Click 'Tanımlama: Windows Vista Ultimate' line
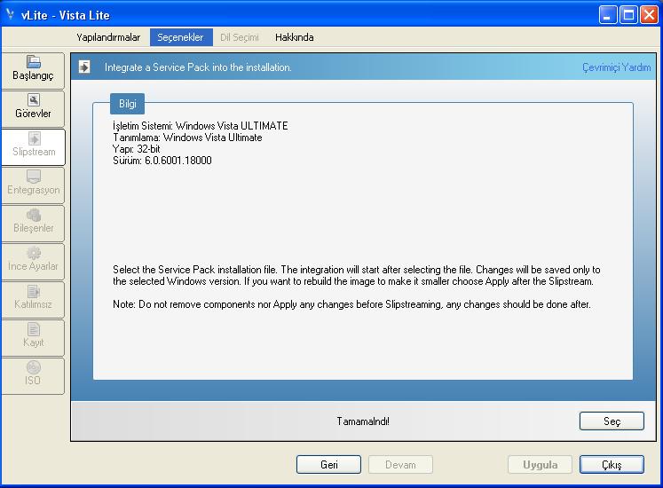 [187, 138]
